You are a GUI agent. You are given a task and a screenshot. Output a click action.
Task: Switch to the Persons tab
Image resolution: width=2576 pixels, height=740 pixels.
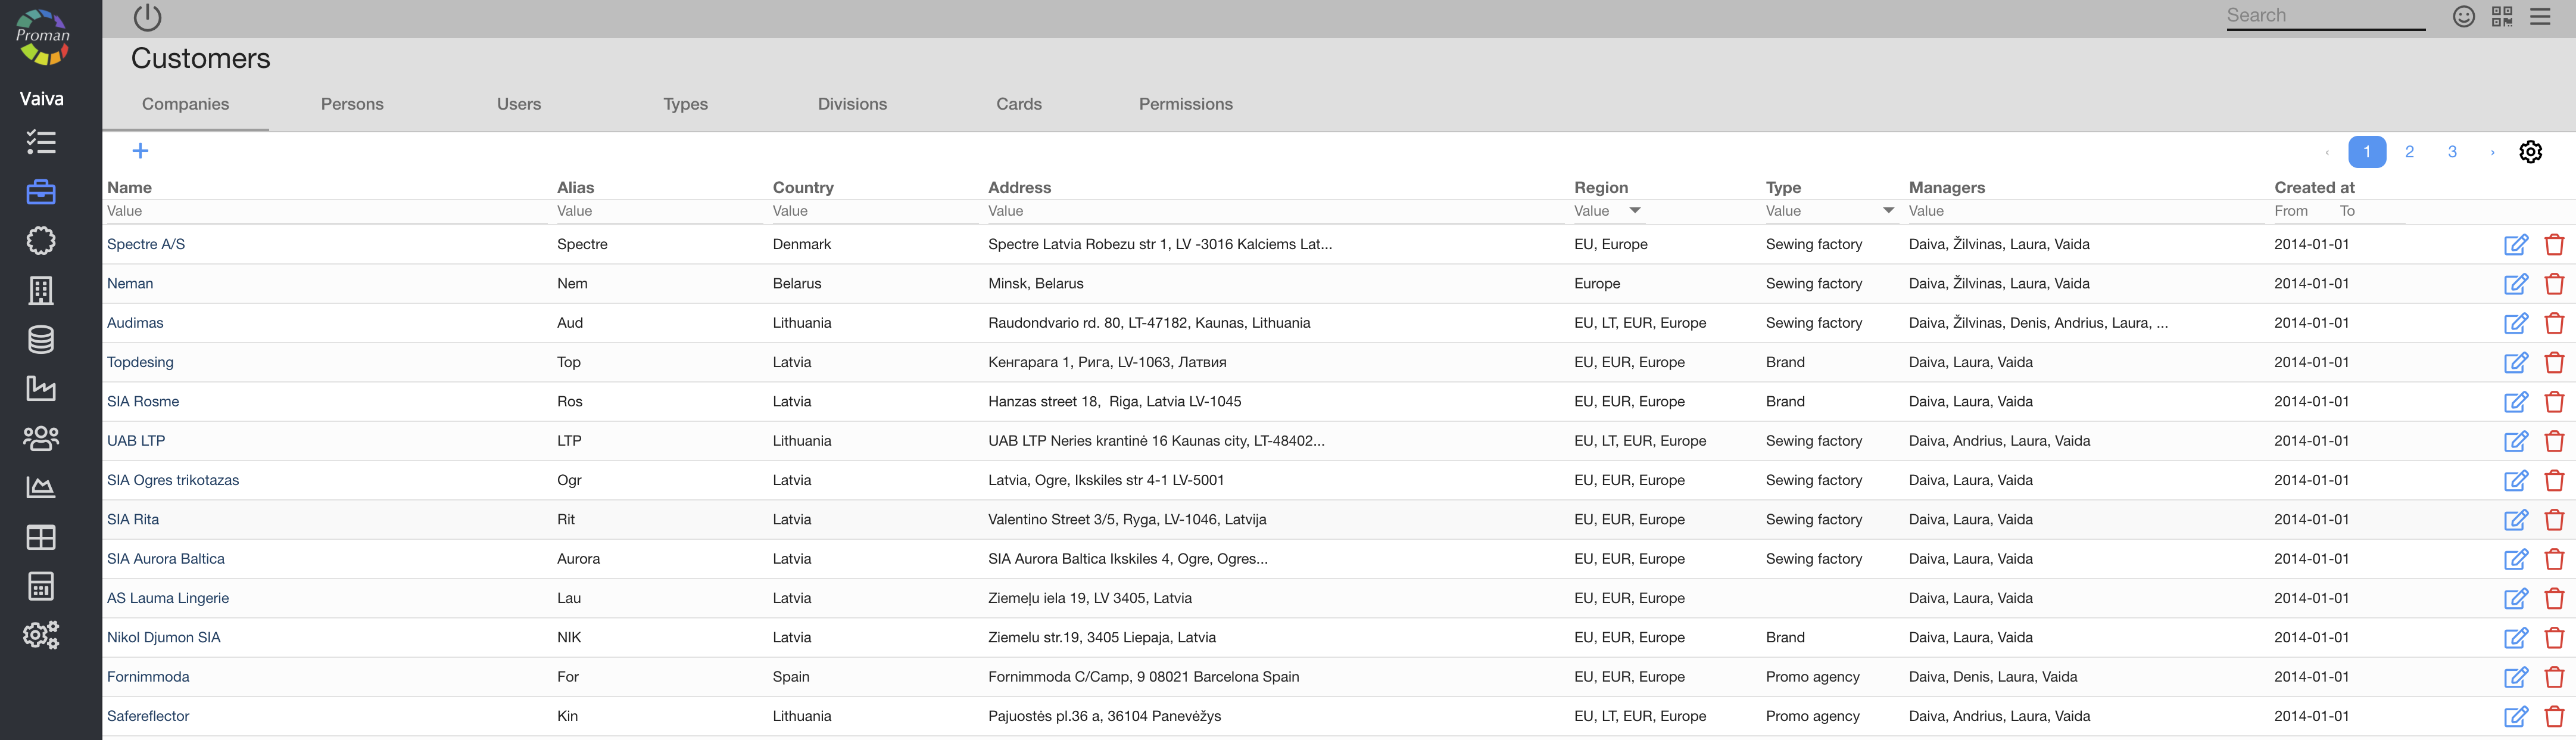[352, 104]
